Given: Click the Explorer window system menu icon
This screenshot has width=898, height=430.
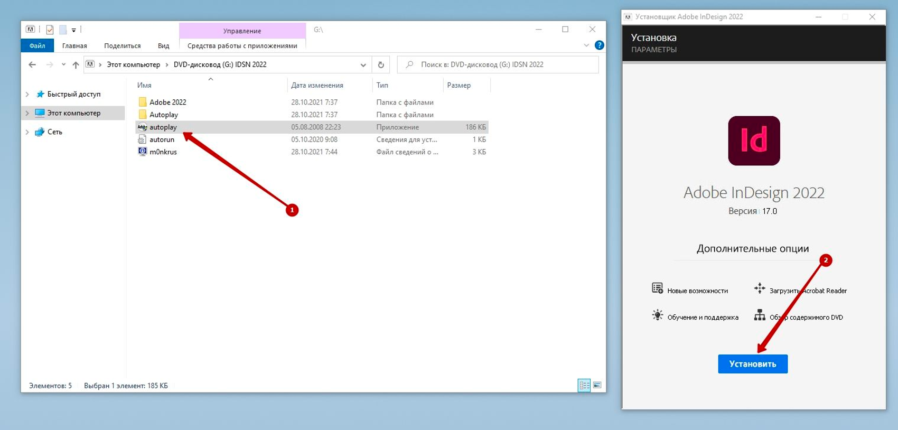Looking at the screenshot, I should coord(31,30).
